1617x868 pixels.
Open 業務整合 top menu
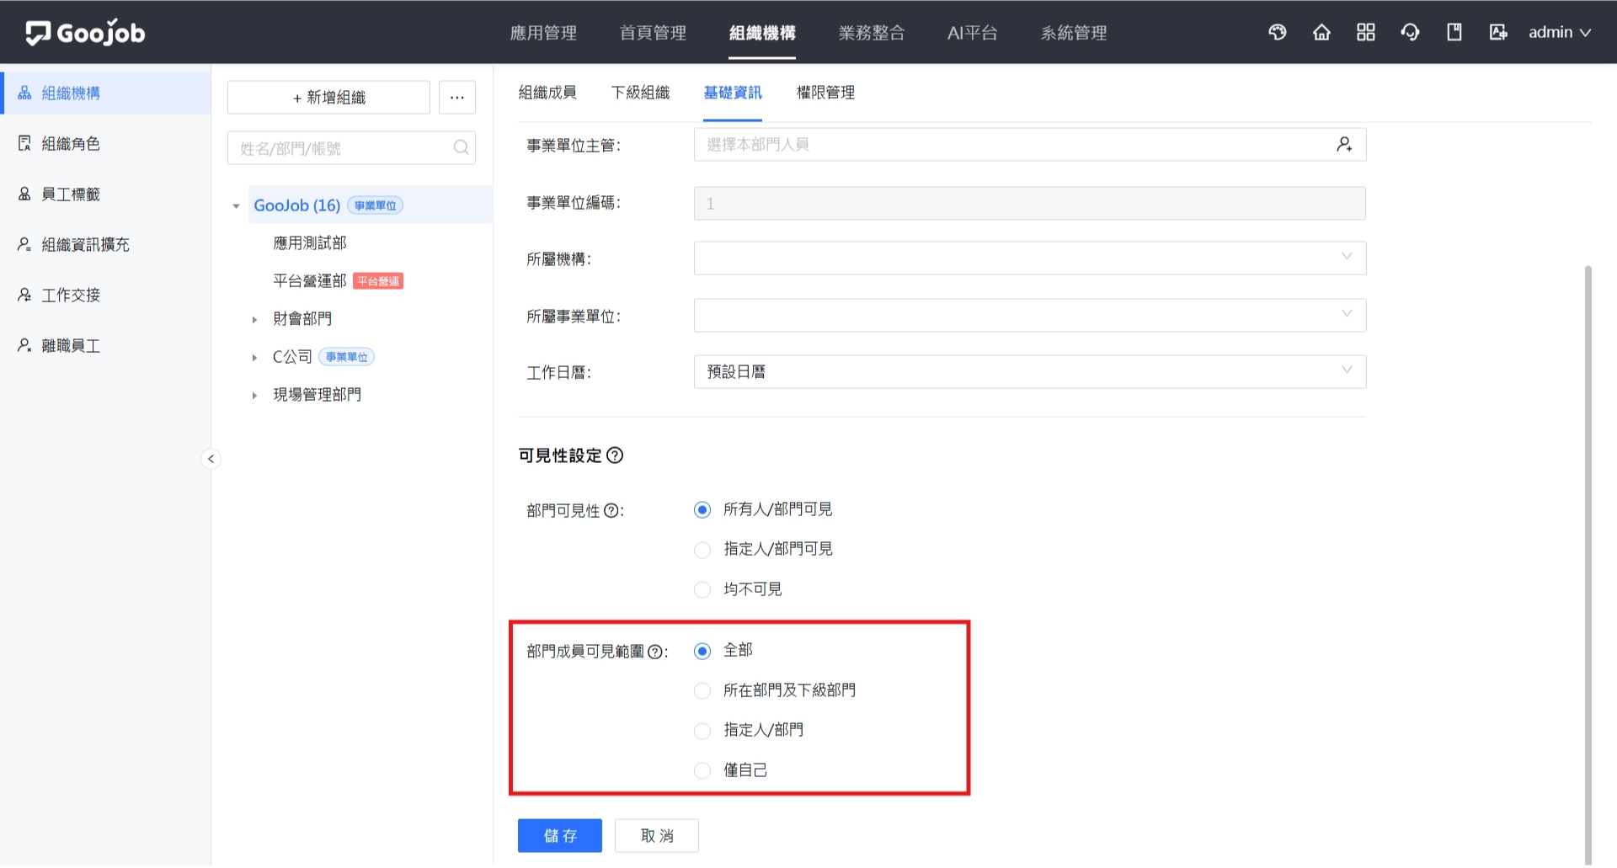tap(872, 33)
